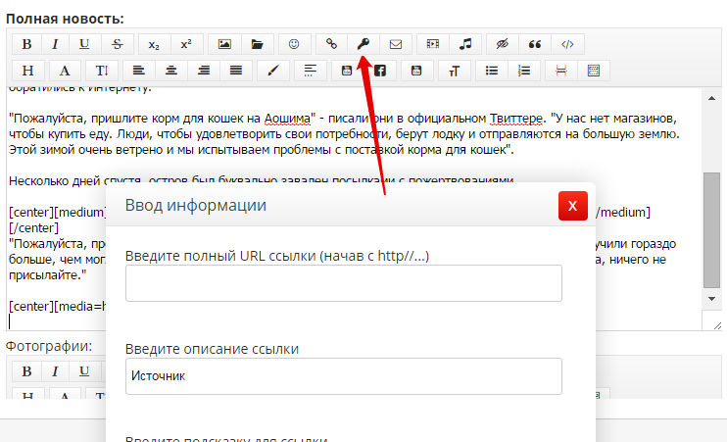
Task: Insert audio with the music note icon
Action: 466,44
